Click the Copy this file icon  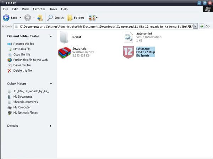tap(10, 55)
